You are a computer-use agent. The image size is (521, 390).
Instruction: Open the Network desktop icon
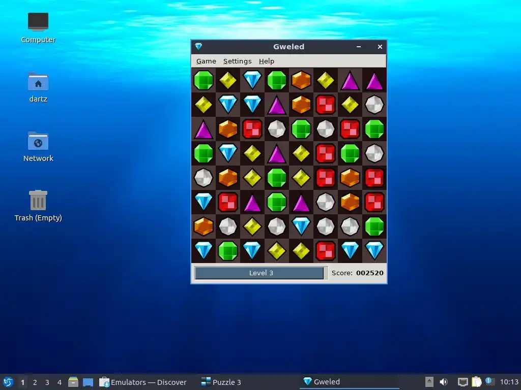[x=38, y=147]
